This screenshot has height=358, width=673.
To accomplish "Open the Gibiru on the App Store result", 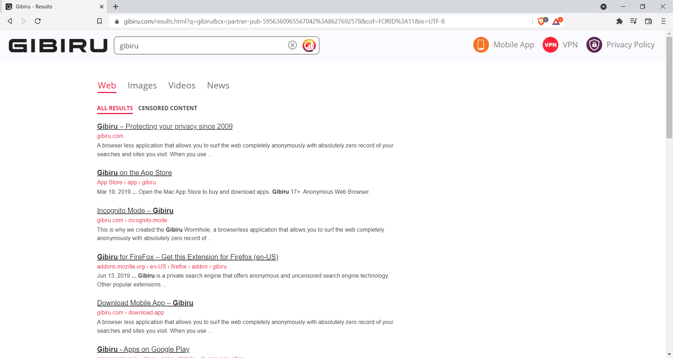I will pyautogui.click(x=134, y=172).
